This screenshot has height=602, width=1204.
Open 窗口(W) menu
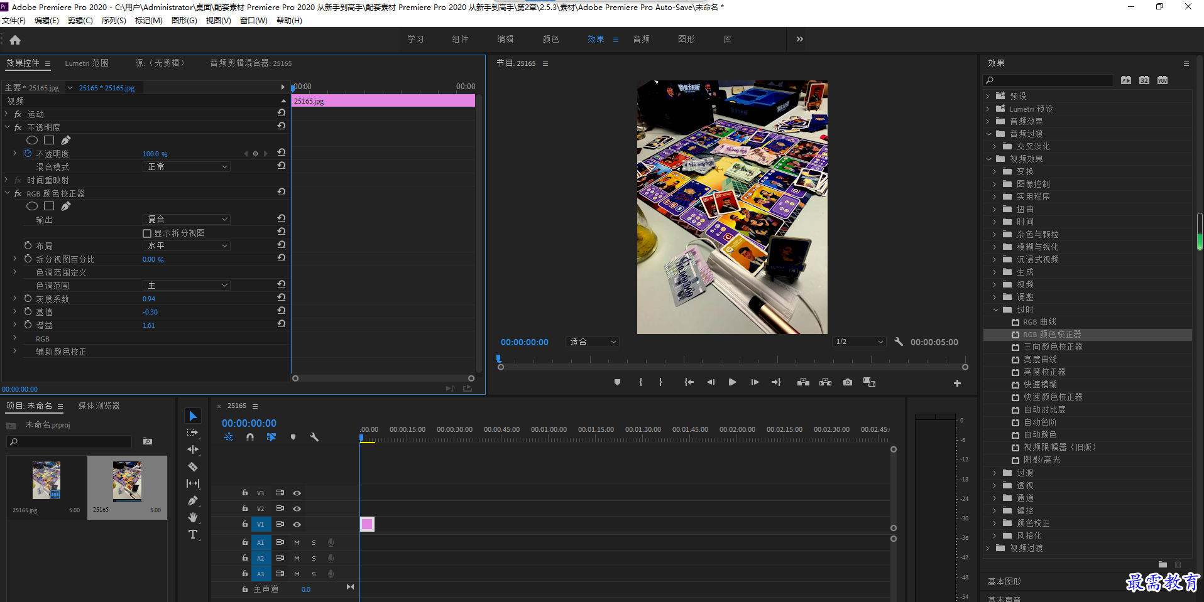point(254,21)
